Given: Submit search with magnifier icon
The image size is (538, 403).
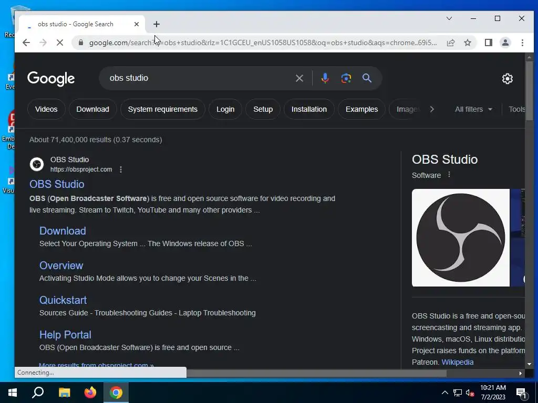Looking at the screenshot, I should click(x=367, y=78).
